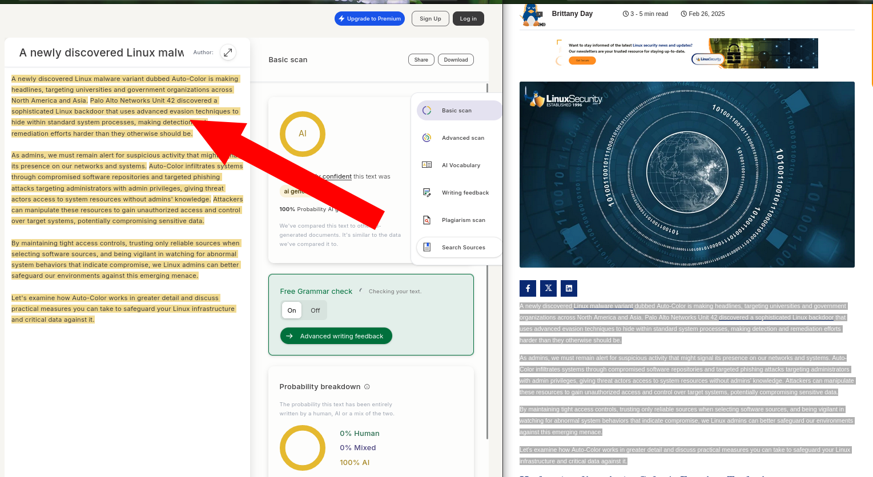Click the 'Linux malware variant' article link
The width and height of the screenshot is (873, 477).
pyautogui.click(x=604, y=306)
